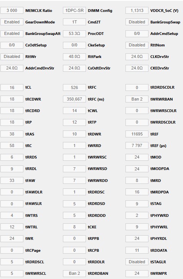Select the tRFC 526 field
The image size is (183, 279).
[x=74, y=87]
